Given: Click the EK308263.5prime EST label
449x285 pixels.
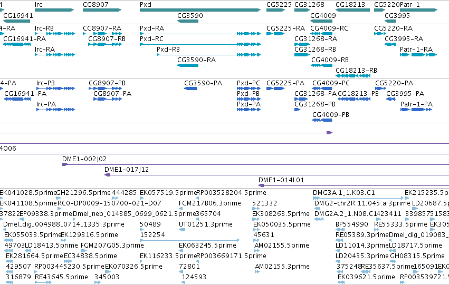Looking at the screenshot, I should [281, 214].
